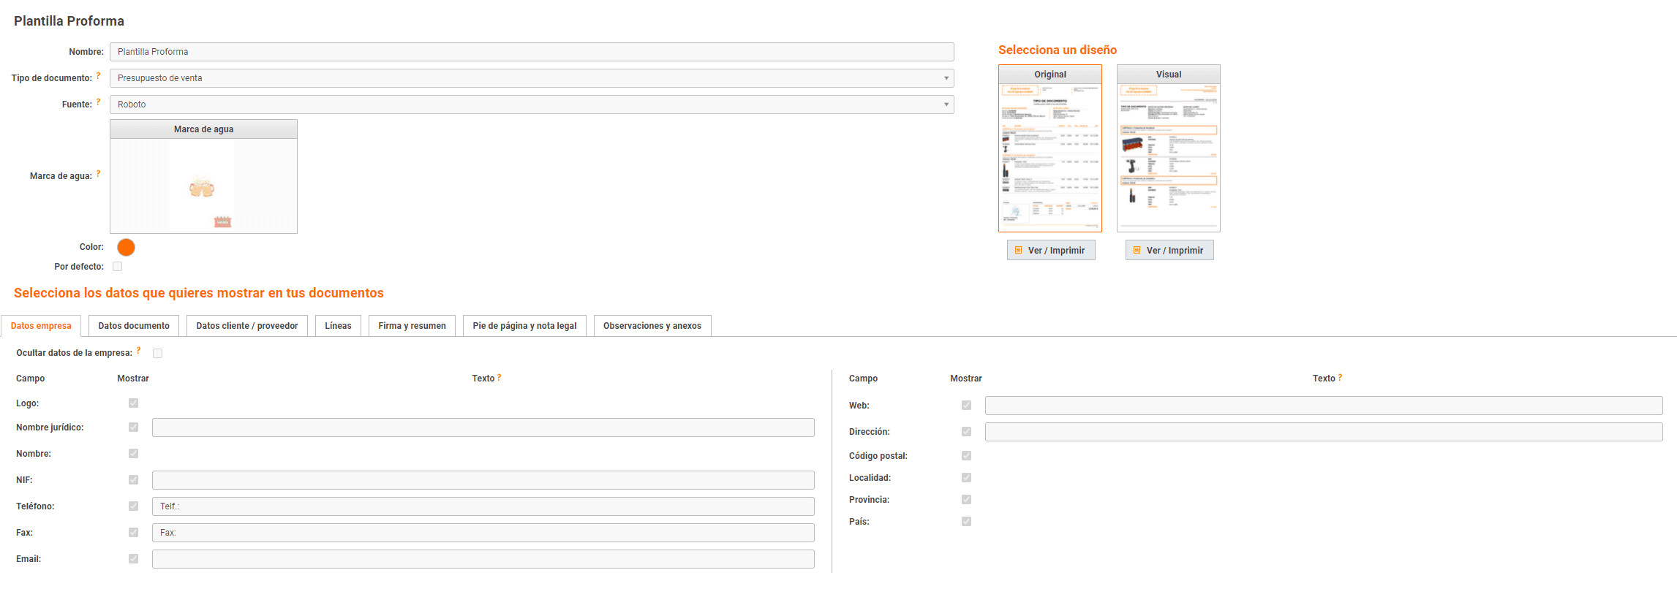Click help icon next to Marca de agua
The height and width of the screenshot is (589, 1677).
pos(98,173)
